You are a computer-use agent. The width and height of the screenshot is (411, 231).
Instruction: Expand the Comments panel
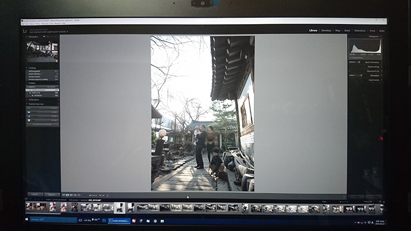point(374,80)
